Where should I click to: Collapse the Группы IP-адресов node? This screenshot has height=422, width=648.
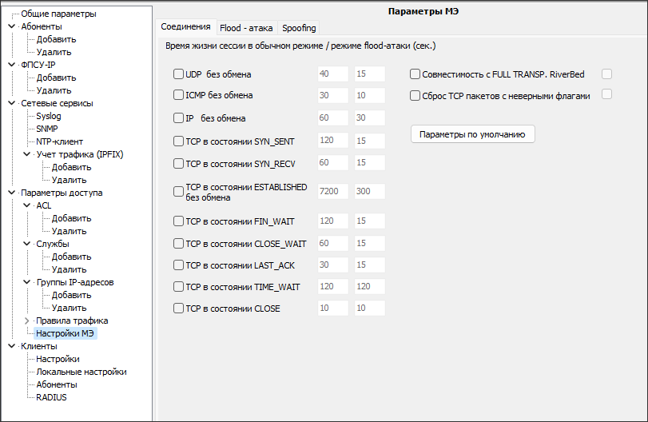pos(26,282)
